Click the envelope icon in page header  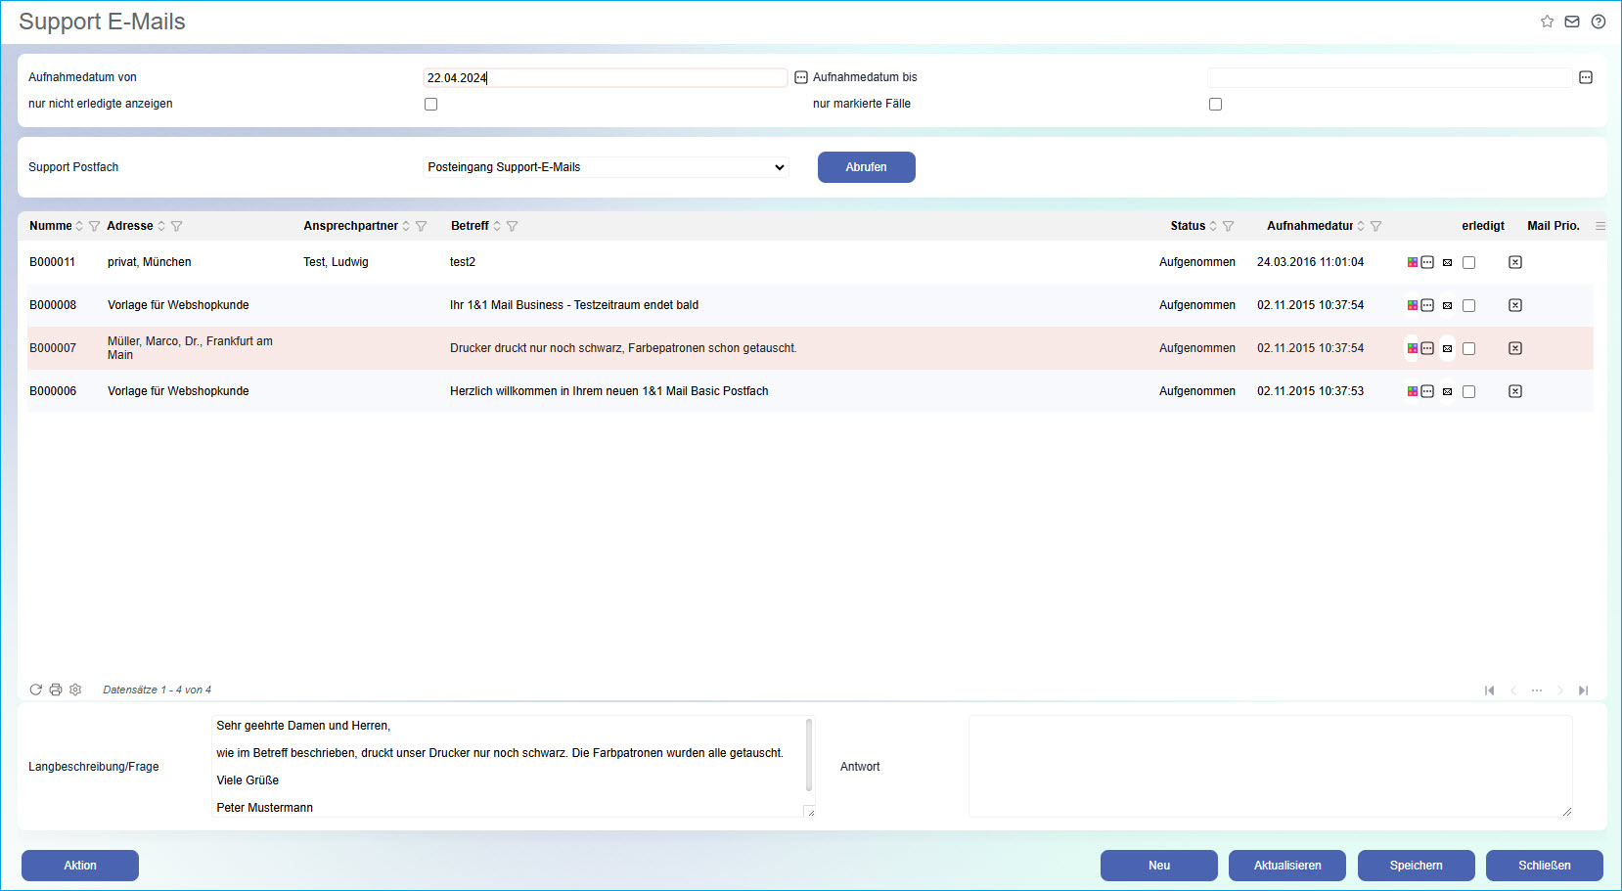coord(1572,22)
